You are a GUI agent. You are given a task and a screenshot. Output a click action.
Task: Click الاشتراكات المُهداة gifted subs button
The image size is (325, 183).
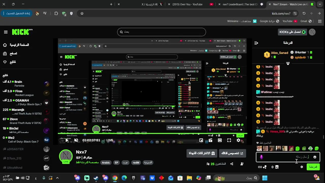[202, 154]
